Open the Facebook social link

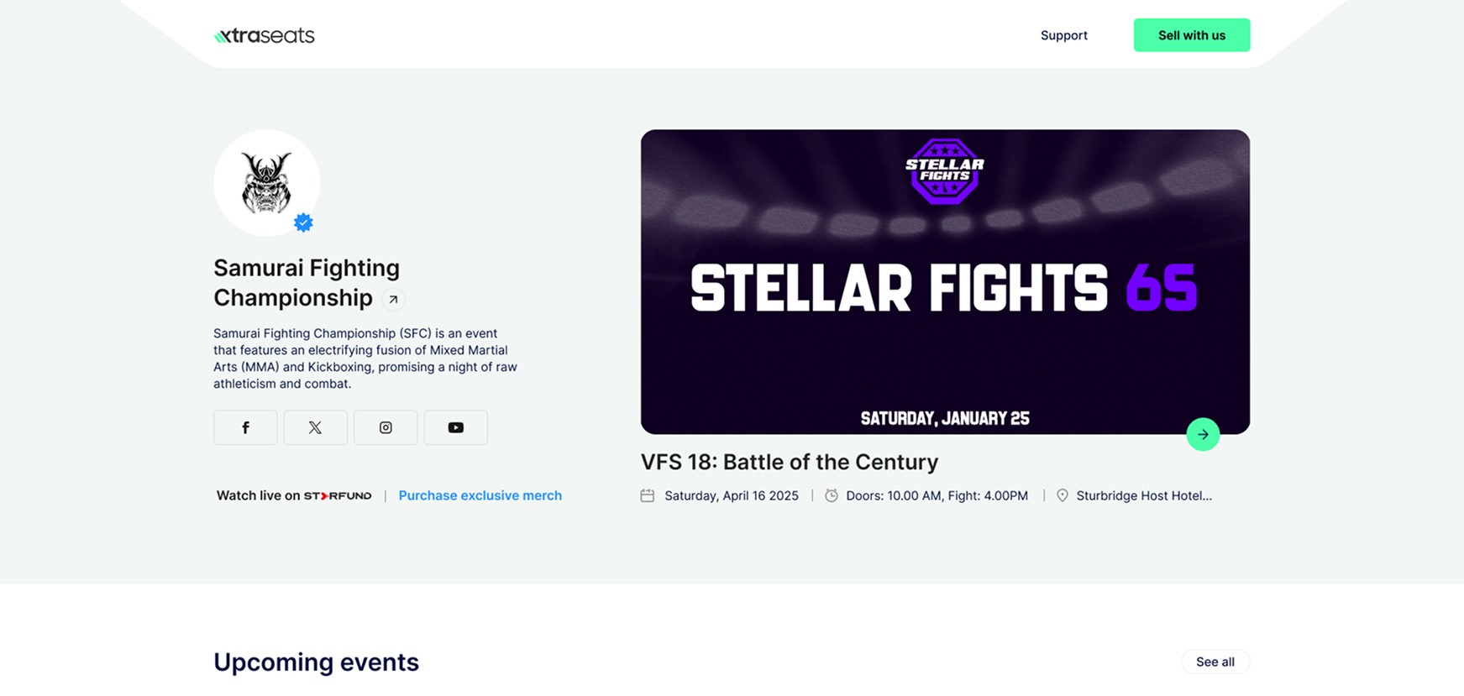tap(245, 427)
